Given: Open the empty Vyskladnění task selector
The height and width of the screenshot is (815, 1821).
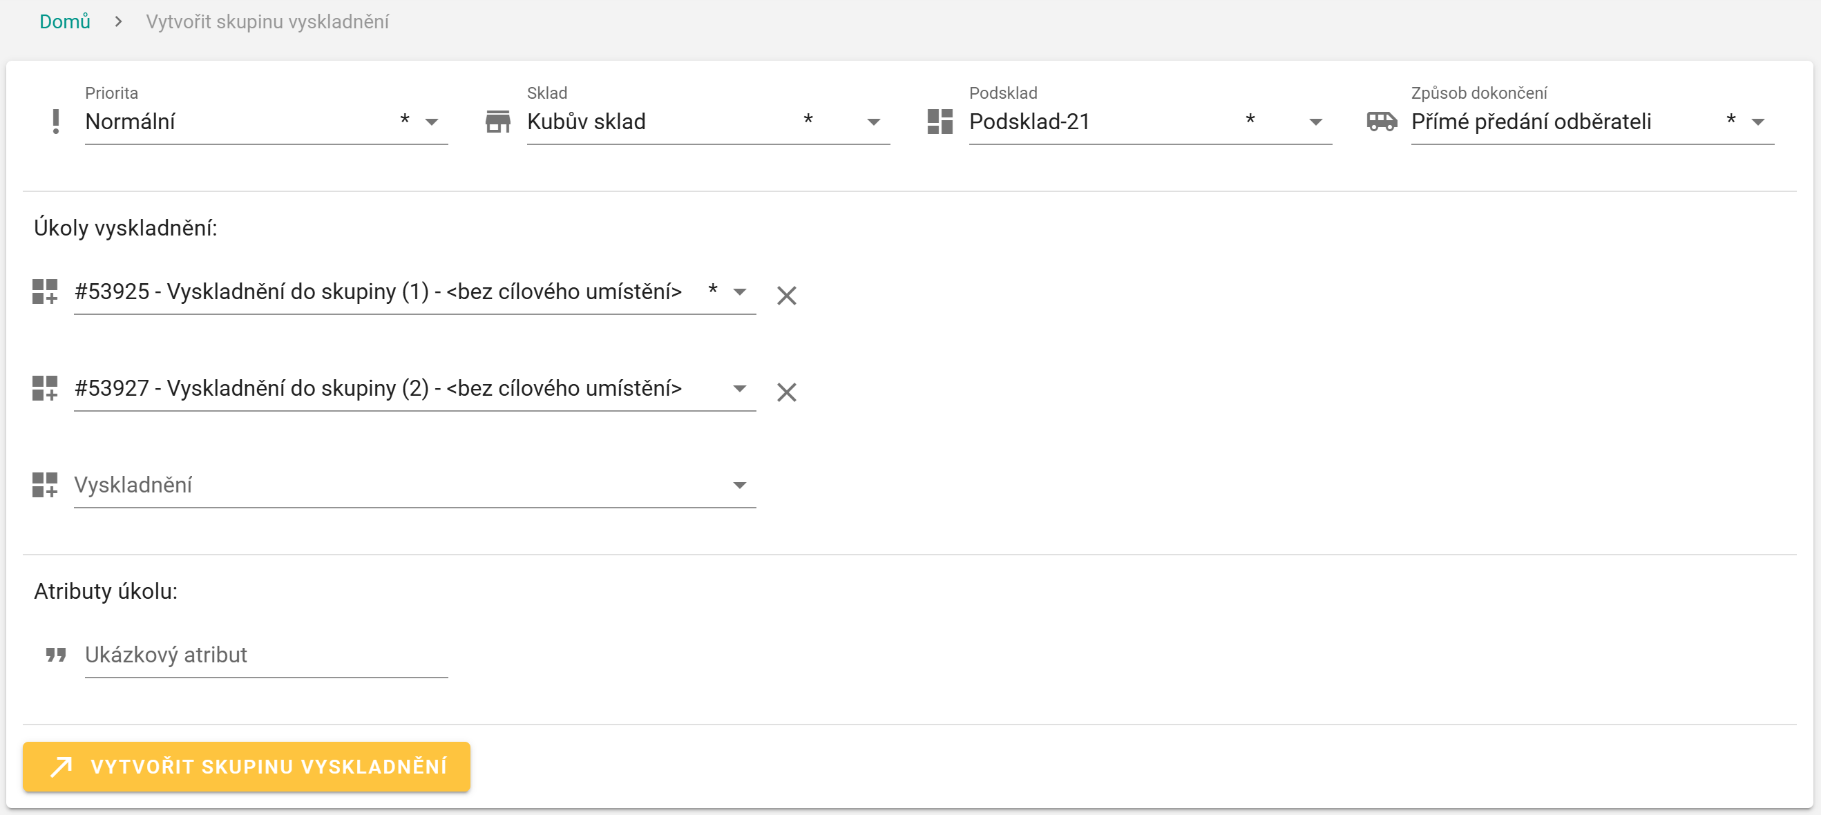Looking at the screenshot, I should click(739, 486).
